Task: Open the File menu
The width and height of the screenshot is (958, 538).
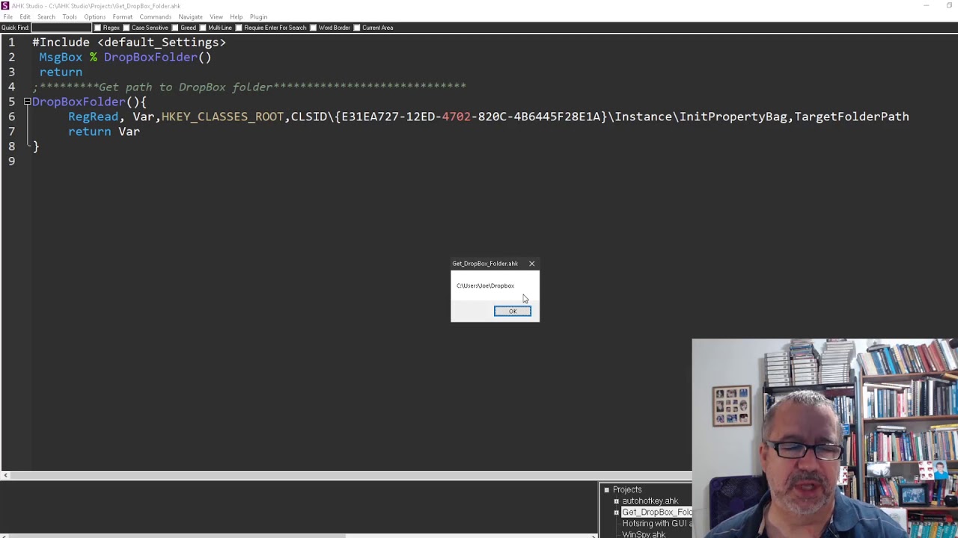Action: point(7,16)
